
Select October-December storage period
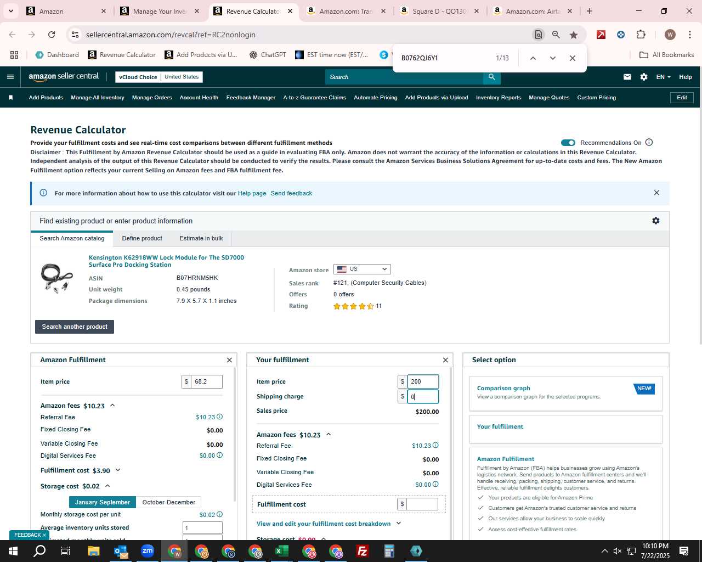(169, 502)
